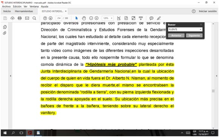Open Windows taskbar search
219x137 pixels.
(13, 133)
